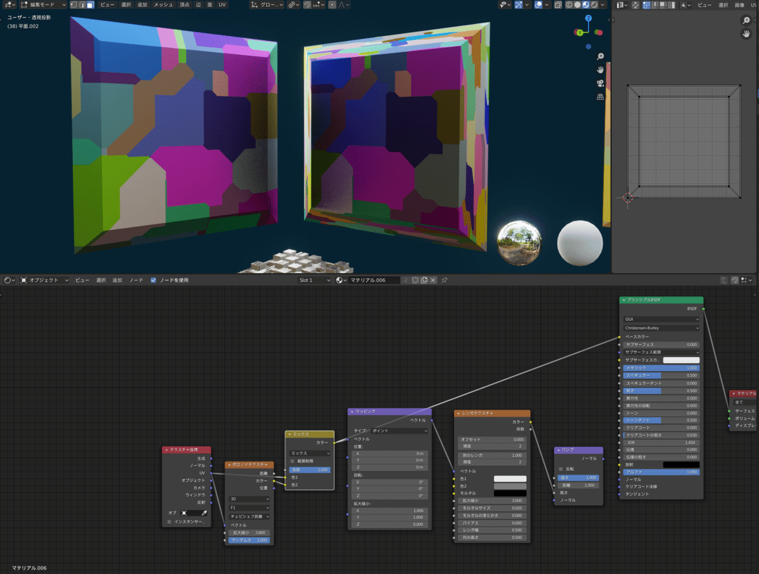Open the オブジェクト shader type dropdown
Viewport: 759px width, 574px height.
44,280
